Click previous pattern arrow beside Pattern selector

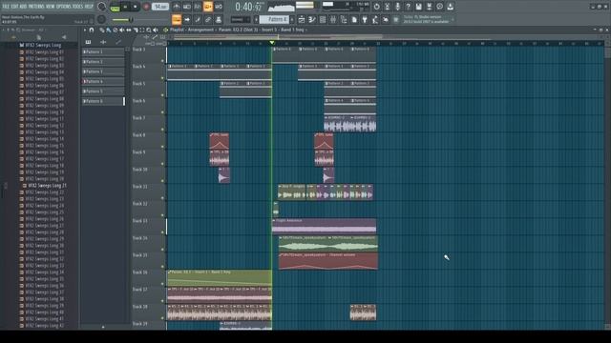(x=256, y=19)
